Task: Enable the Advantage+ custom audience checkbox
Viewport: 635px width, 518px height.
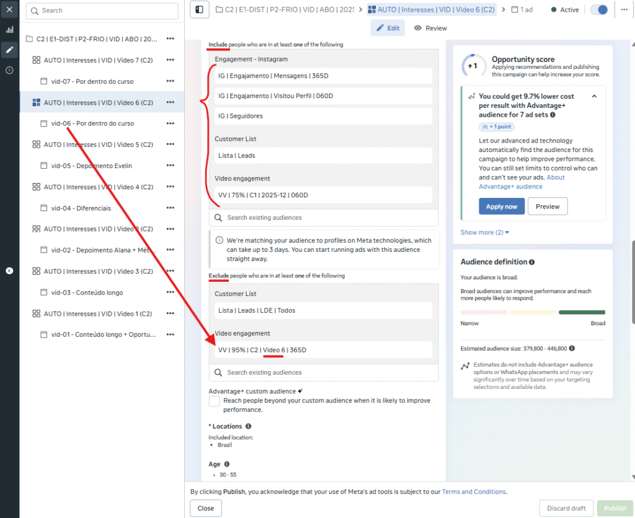Action: click(214, 401)
